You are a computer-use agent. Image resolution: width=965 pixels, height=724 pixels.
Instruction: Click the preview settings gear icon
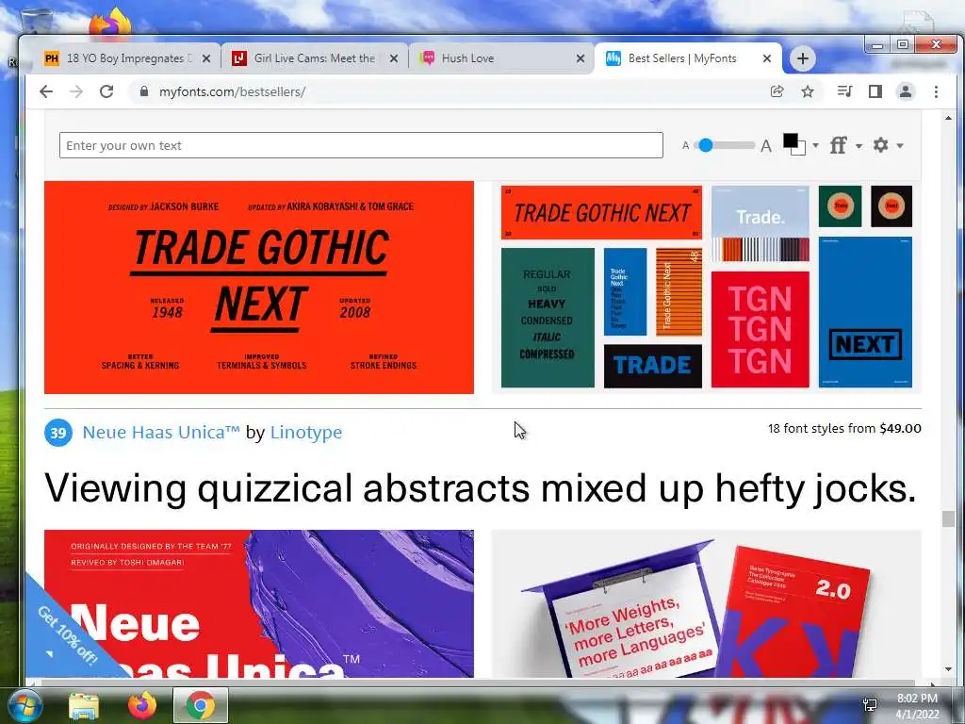click(881, 145)
